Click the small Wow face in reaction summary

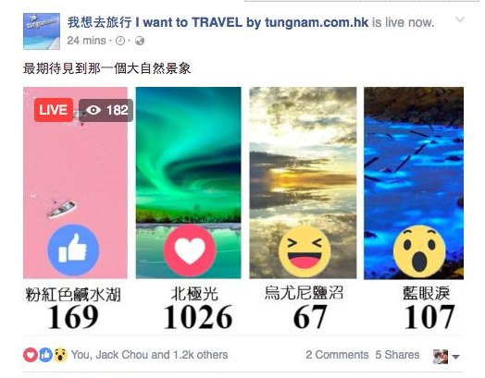tap(60, 355)
